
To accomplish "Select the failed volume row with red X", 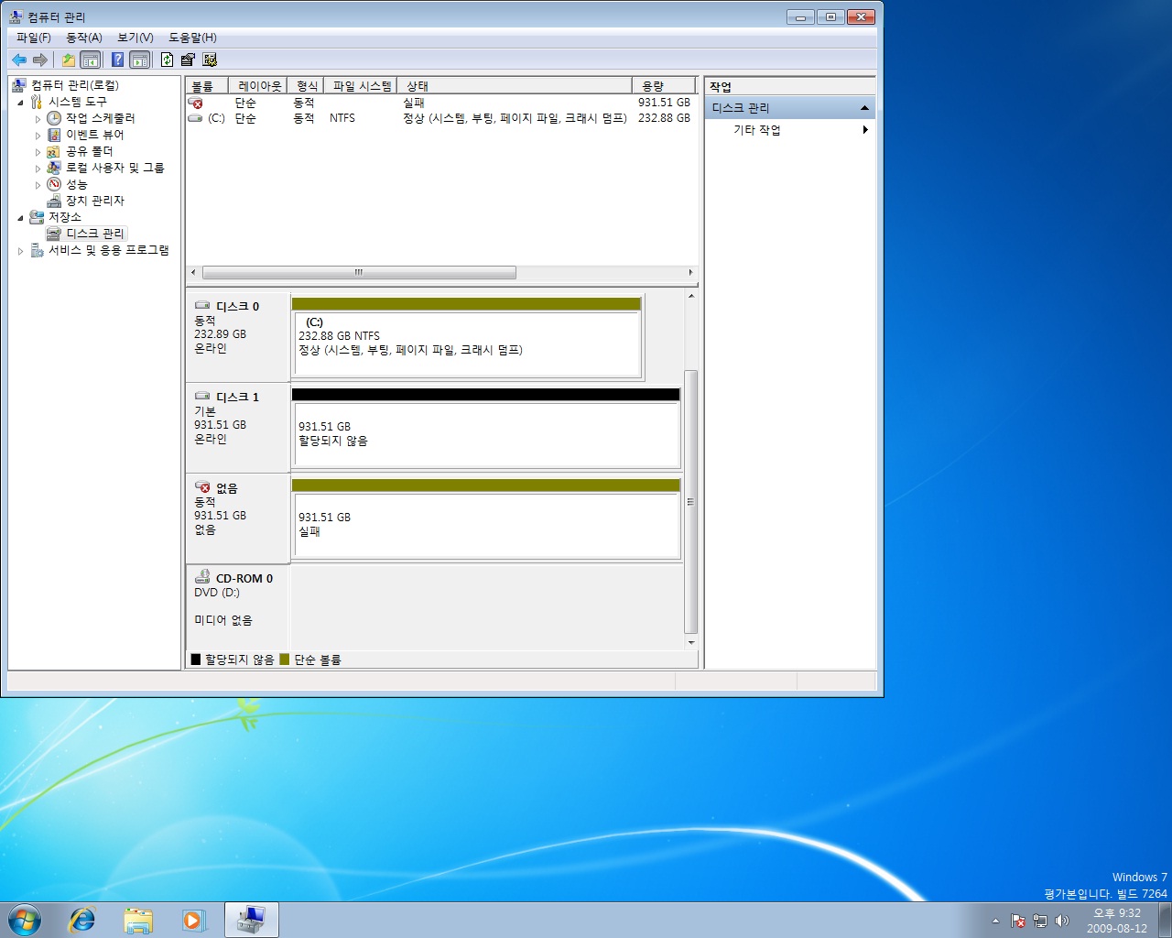I will (x=439, y=103).
